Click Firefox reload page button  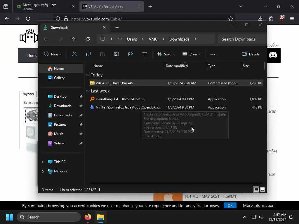[x=28, y=19]
